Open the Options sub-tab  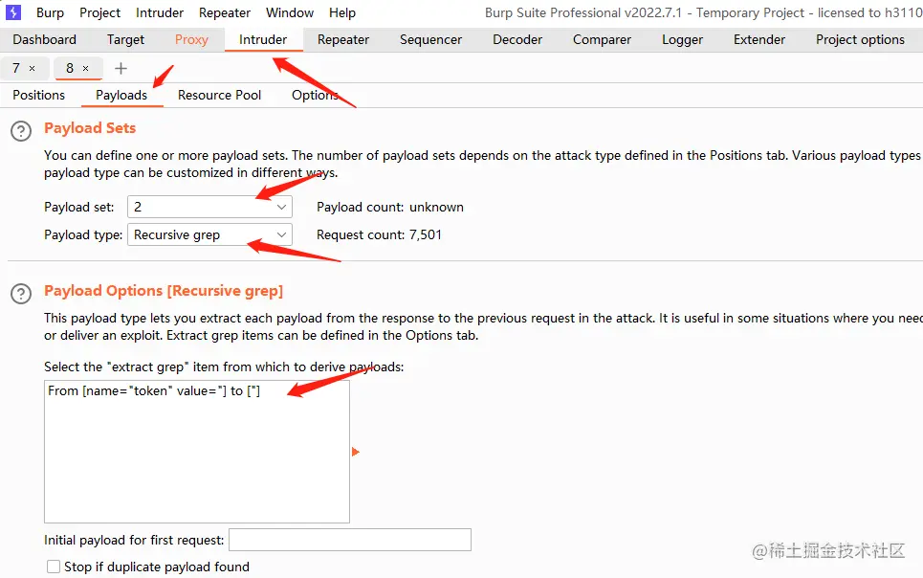click(315, 95)
